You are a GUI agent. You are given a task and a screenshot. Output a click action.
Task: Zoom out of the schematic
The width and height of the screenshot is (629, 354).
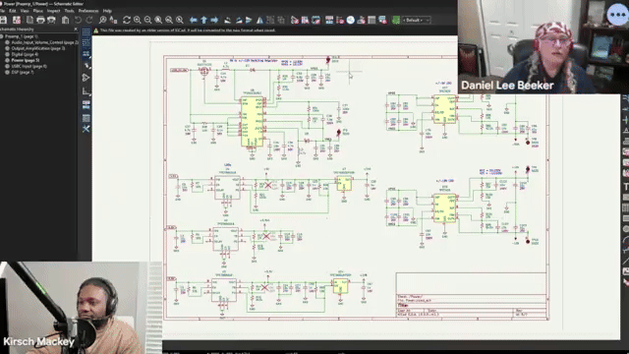[147, 20]
